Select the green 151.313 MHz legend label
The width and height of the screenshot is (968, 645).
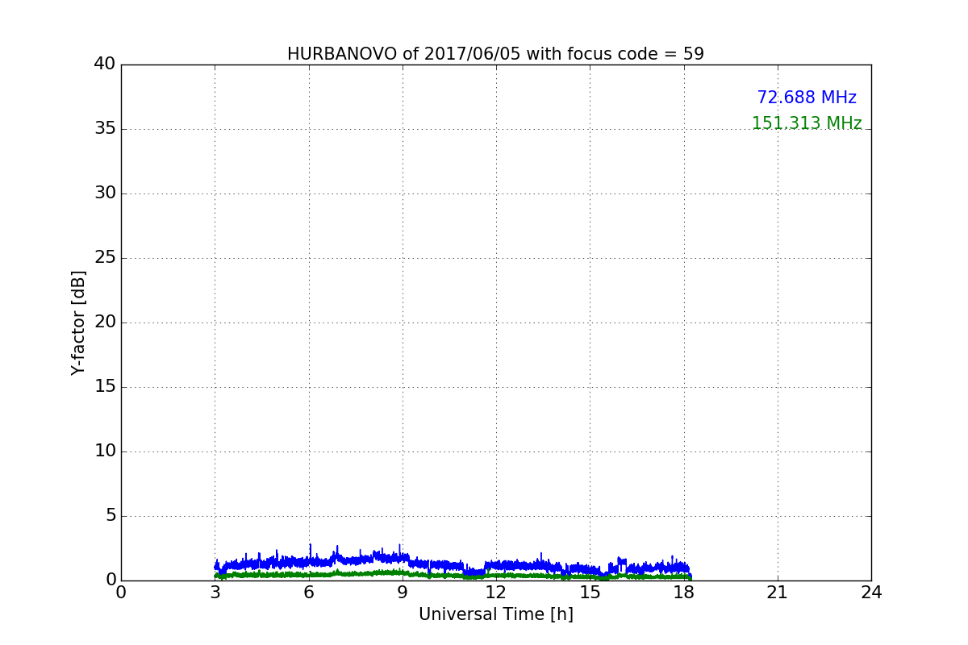pos(807,123)
